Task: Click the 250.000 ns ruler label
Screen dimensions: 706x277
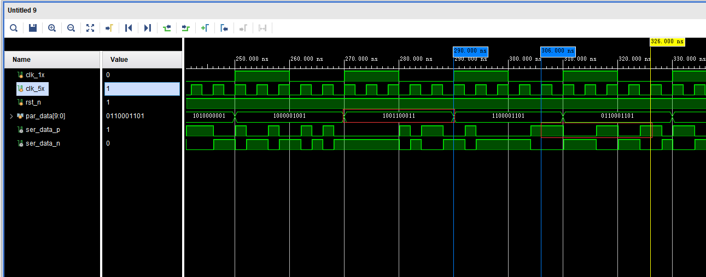Action: pyautogui.click(x=252, y=59)
